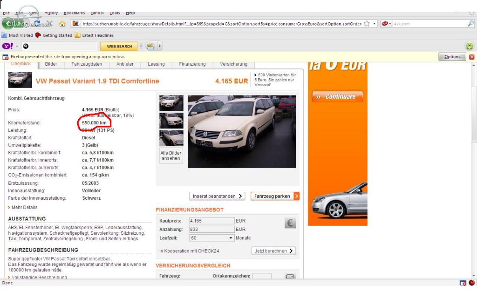Switch to the Versicherung tab
477x298 pixels.
click(234, 64)
